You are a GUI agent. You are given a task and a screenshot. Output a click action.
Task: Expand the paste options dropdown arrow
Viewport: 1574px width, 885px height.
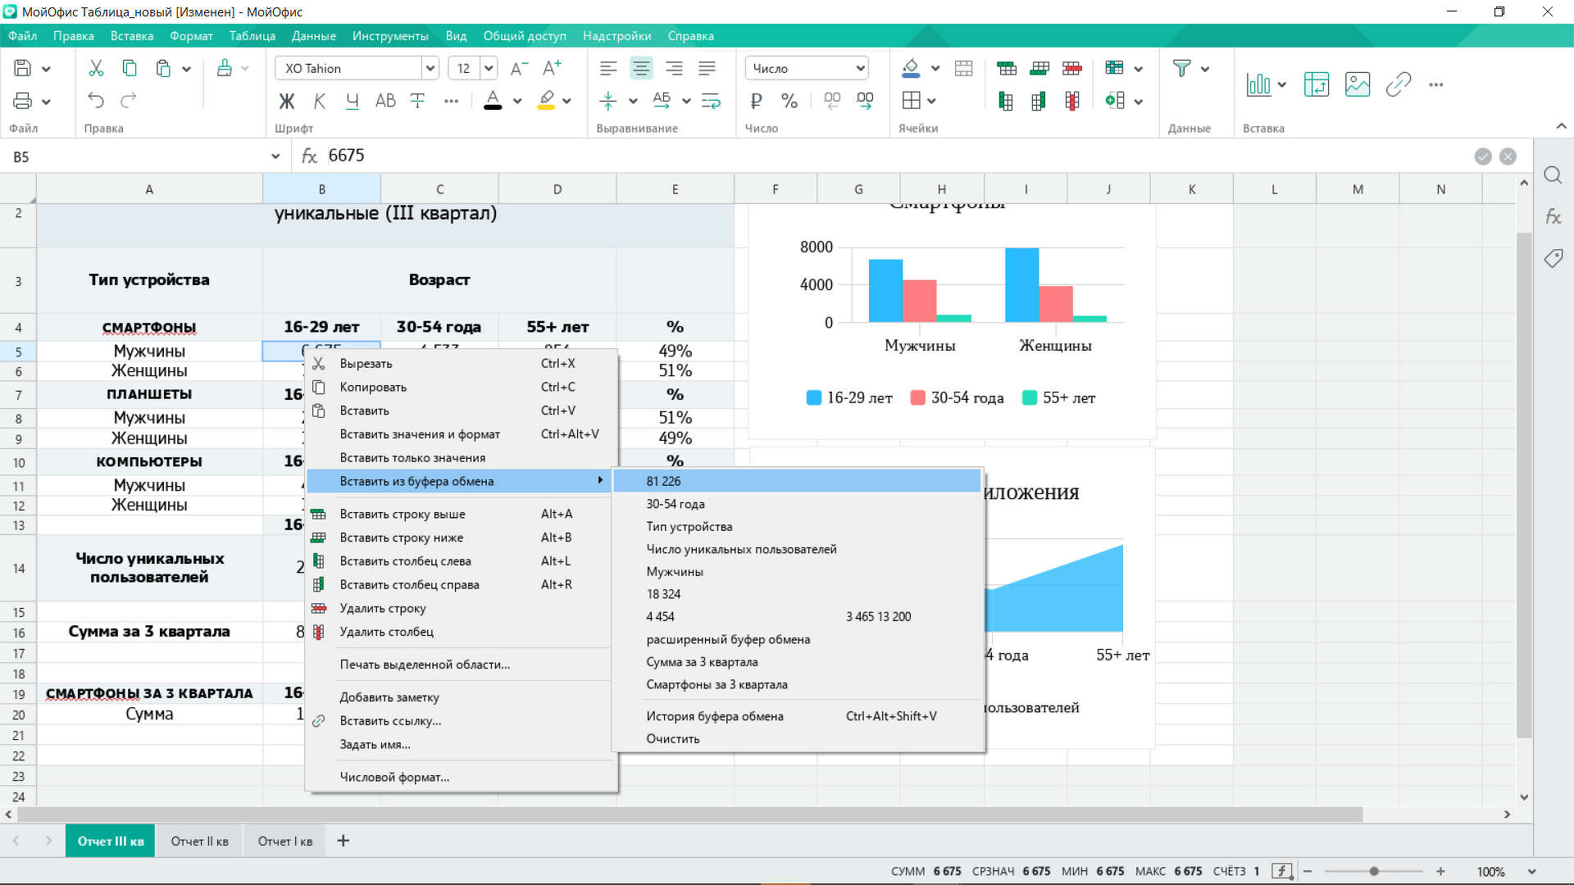pos(187,70)
